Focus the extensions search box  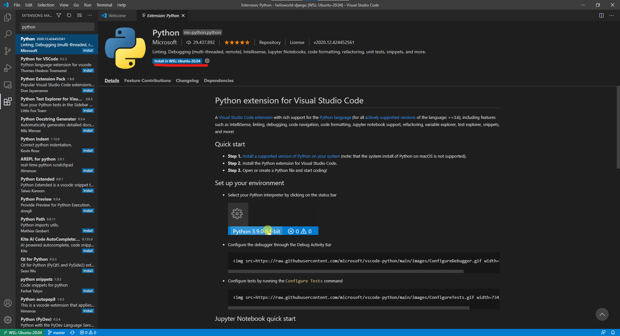click(57, 27)
